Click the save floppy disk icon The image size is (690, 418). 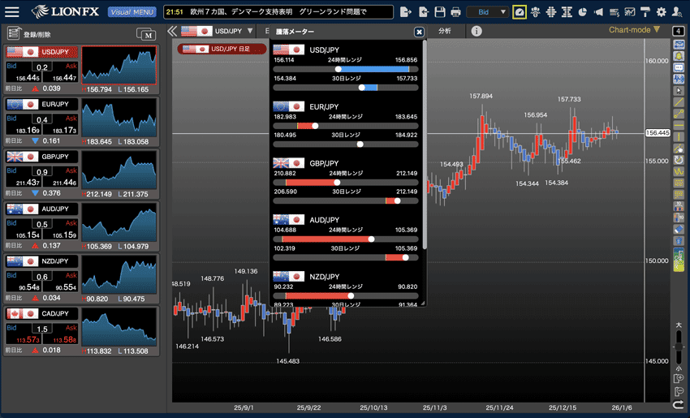click(x=439, y=12)
